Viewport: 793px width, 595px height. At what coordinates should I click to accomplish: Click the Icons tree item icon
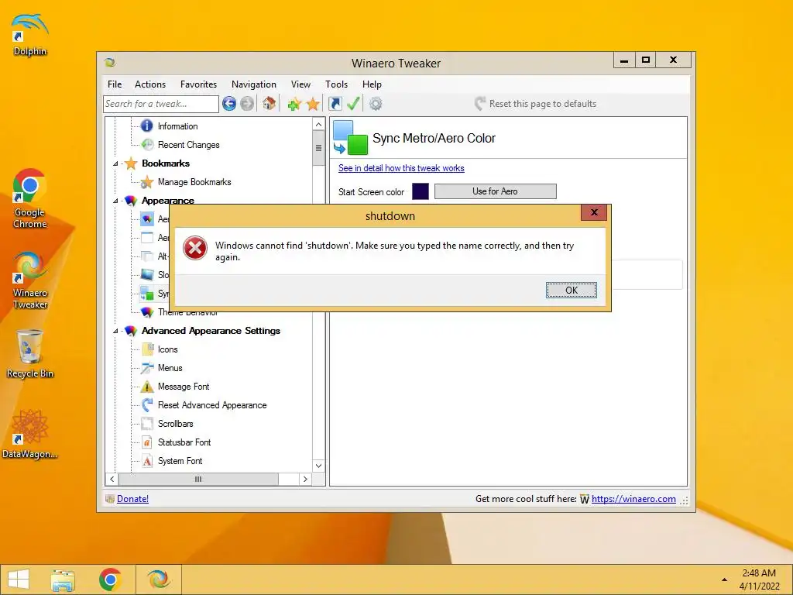(x=147, y=349)
